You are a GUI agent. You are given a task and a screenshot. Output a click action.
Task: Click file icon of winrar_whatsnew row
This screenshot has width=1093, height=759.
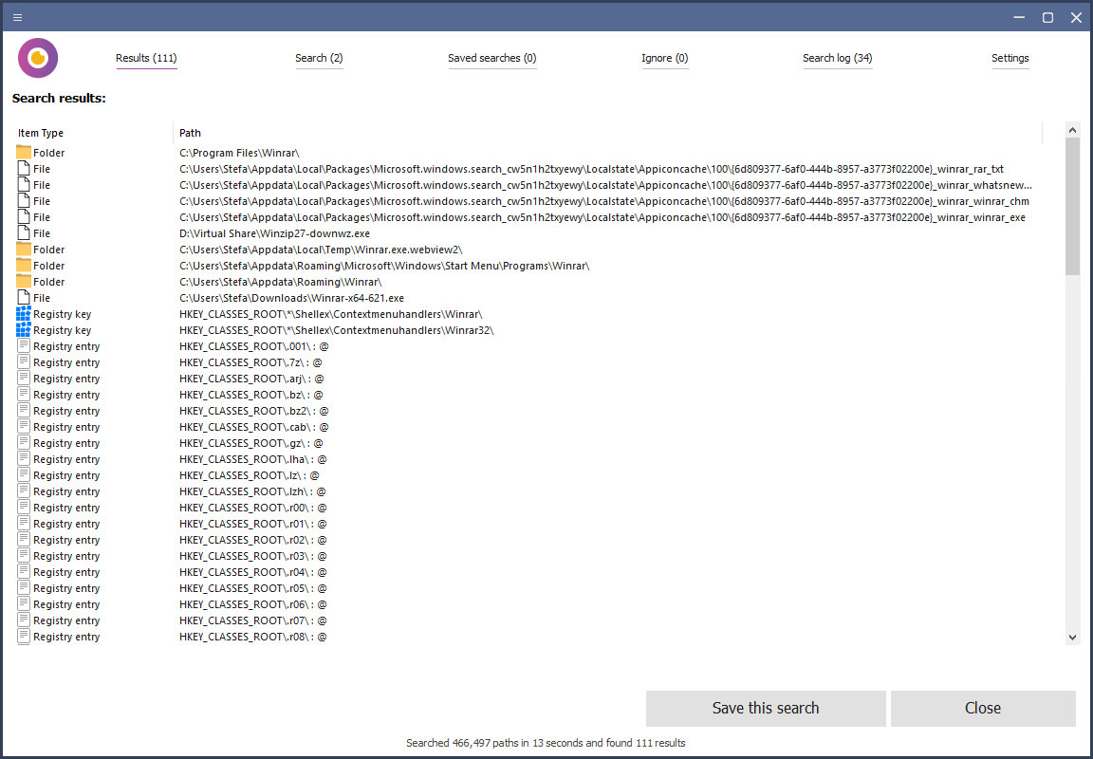tap(24, 184)
